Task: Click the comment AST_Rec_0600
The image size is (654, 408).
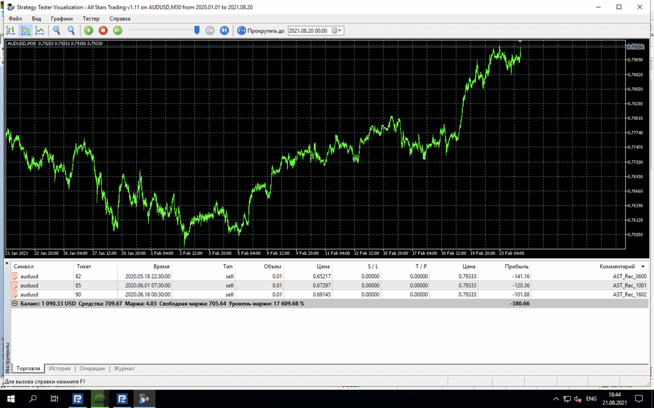Action: click(629, 277)
